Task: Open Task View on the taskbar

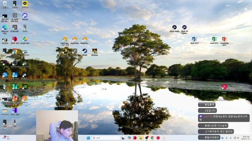Action: coord(123,138)
